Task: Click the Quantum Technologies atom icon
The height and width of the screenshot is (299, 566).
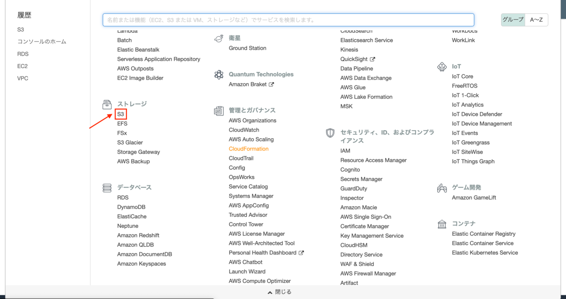Action: coord(218,75)
